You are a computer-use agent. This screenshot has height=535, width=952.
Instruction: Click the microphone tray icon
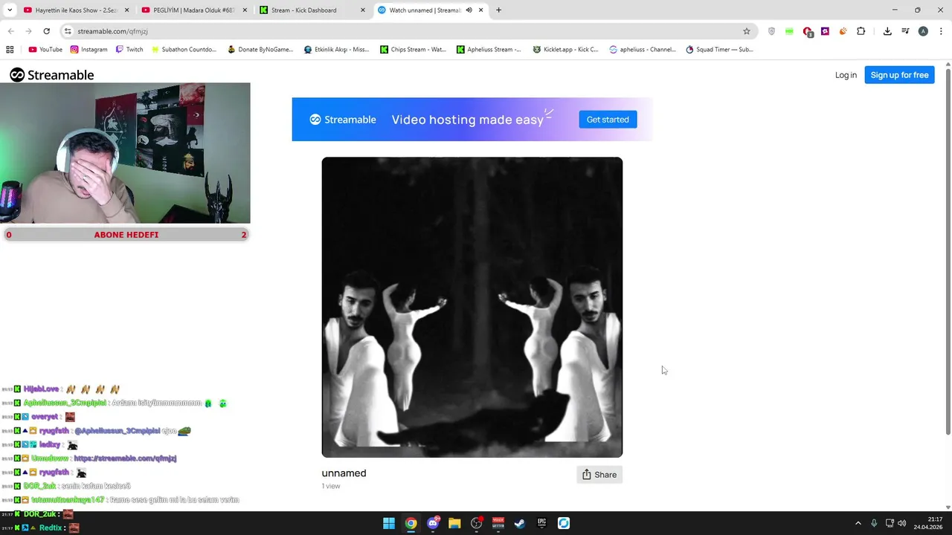point(874,523)
